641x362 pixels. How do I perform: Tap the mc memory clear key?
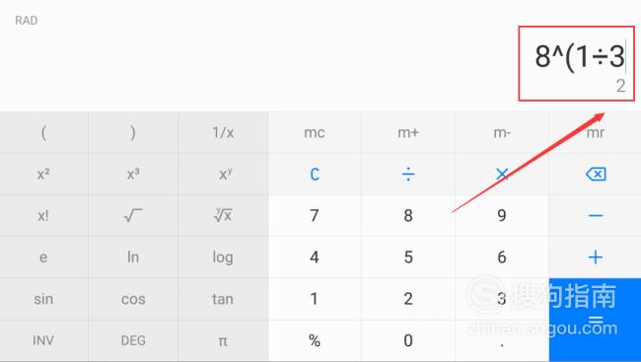pos(315,132)
